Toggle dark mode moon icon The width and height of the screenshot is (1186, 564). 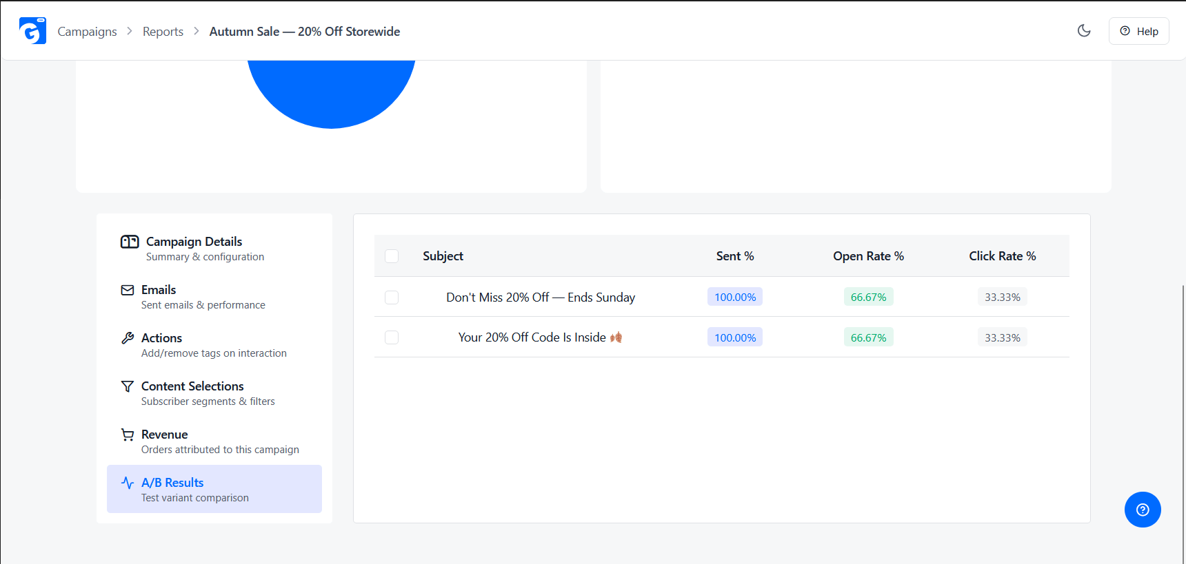click(1084, 30)
